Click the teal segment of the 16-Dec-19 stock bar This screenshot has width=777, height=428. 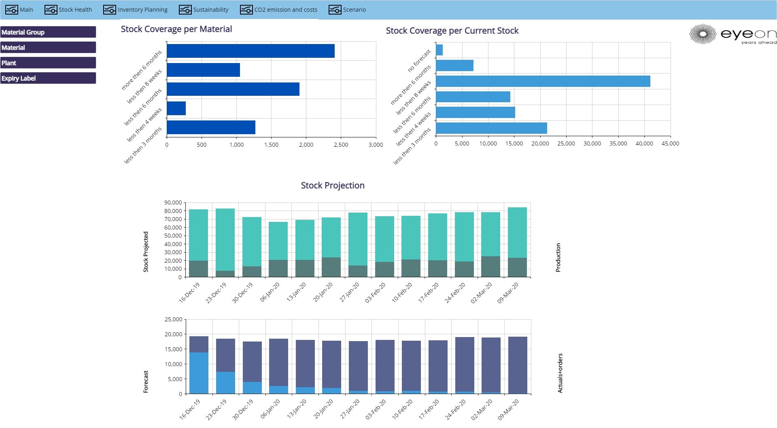(198, 234)
